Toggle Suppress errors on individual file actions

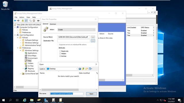pyautogui.click(x=58, y=45)
